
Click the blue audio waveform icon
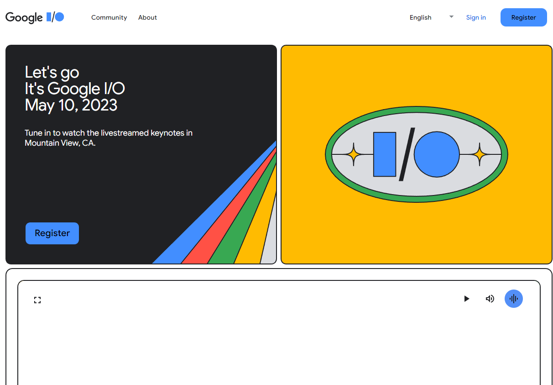pos(514,299)
